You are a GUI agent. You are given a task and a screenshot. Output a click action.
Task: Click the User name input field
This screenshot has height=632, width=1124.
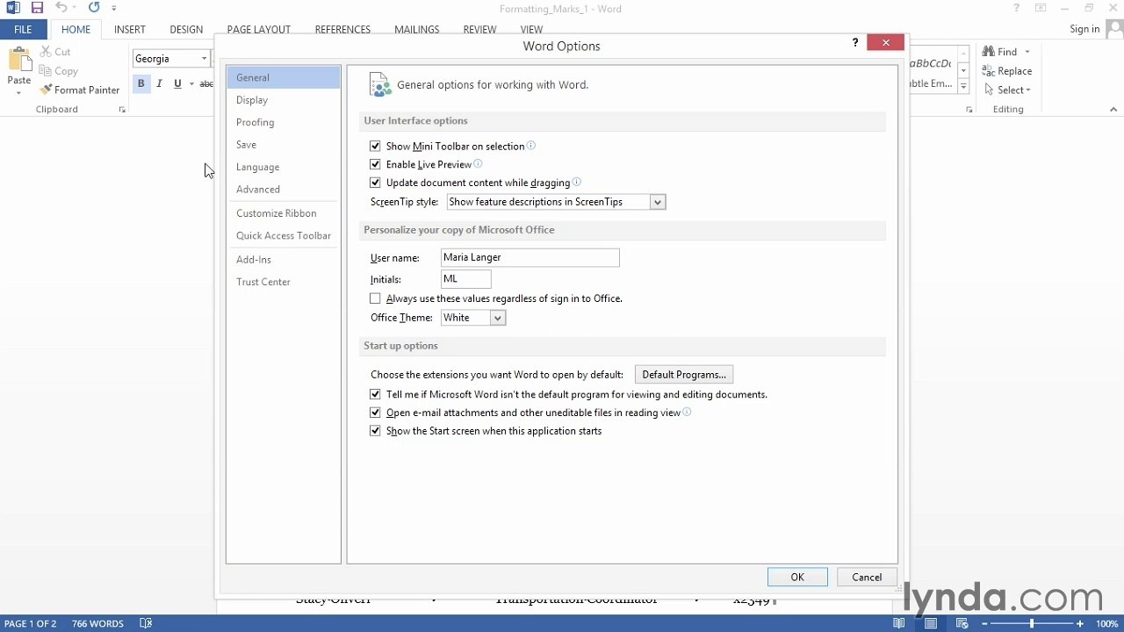click(530, 257)
